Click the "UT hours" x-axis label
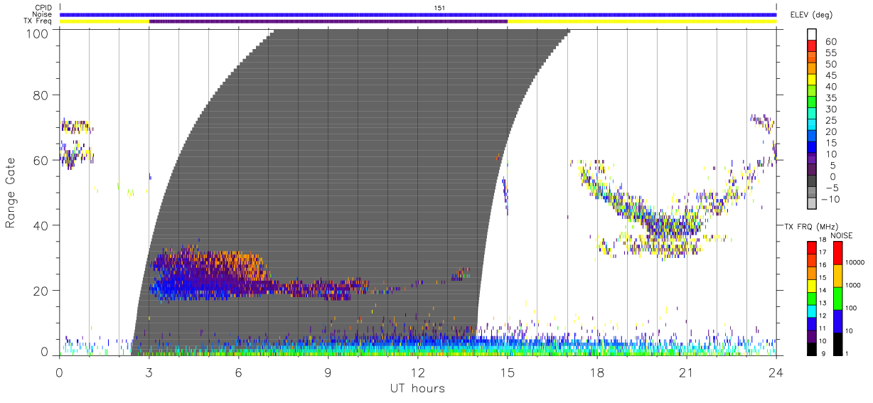This screenshot has height=403, width=873. [417, 388]
